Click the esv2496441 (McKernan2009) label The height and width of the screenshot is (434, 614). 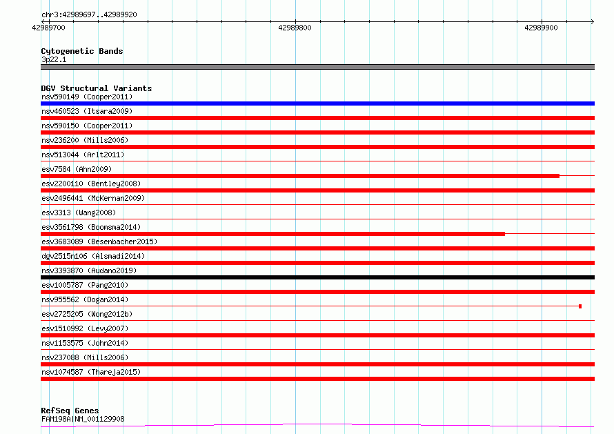[x=93, y=198]
